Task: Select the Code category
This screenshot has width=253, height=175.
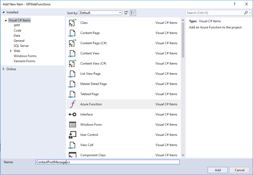Action: pyautogui.click(x=17, y=31)
